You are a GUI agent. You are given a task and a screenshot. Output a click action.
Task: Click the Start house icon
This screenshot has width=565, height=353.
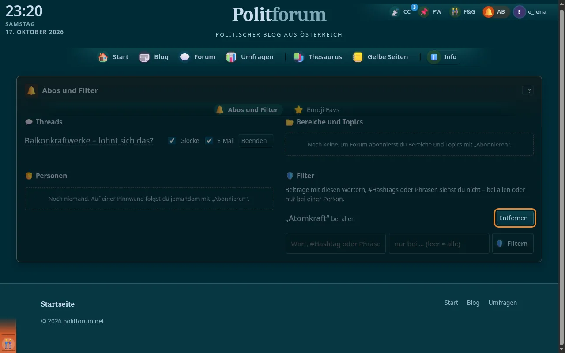103,57
